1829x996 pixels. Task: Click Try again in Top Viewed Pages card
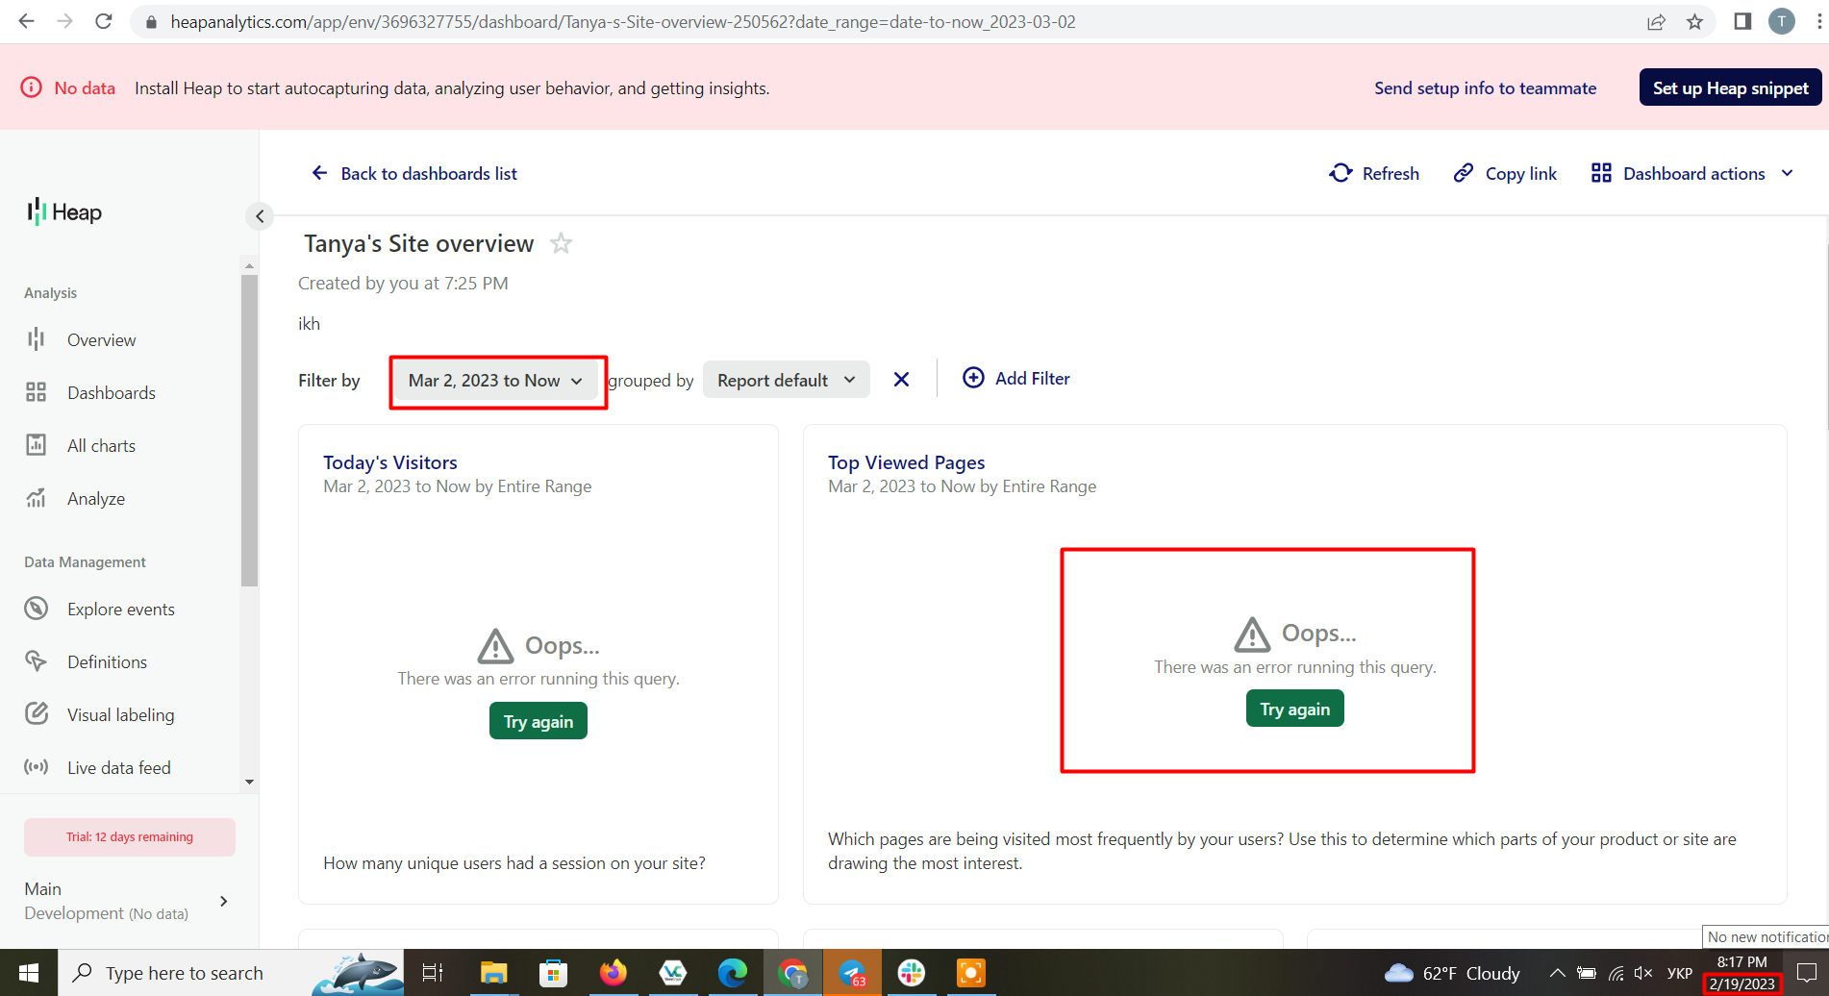tap(1295, 710)
